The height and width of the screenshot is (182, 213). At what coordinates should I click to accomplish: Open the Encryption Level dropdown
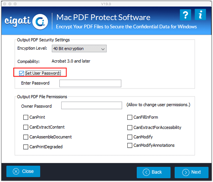point(80,49)
